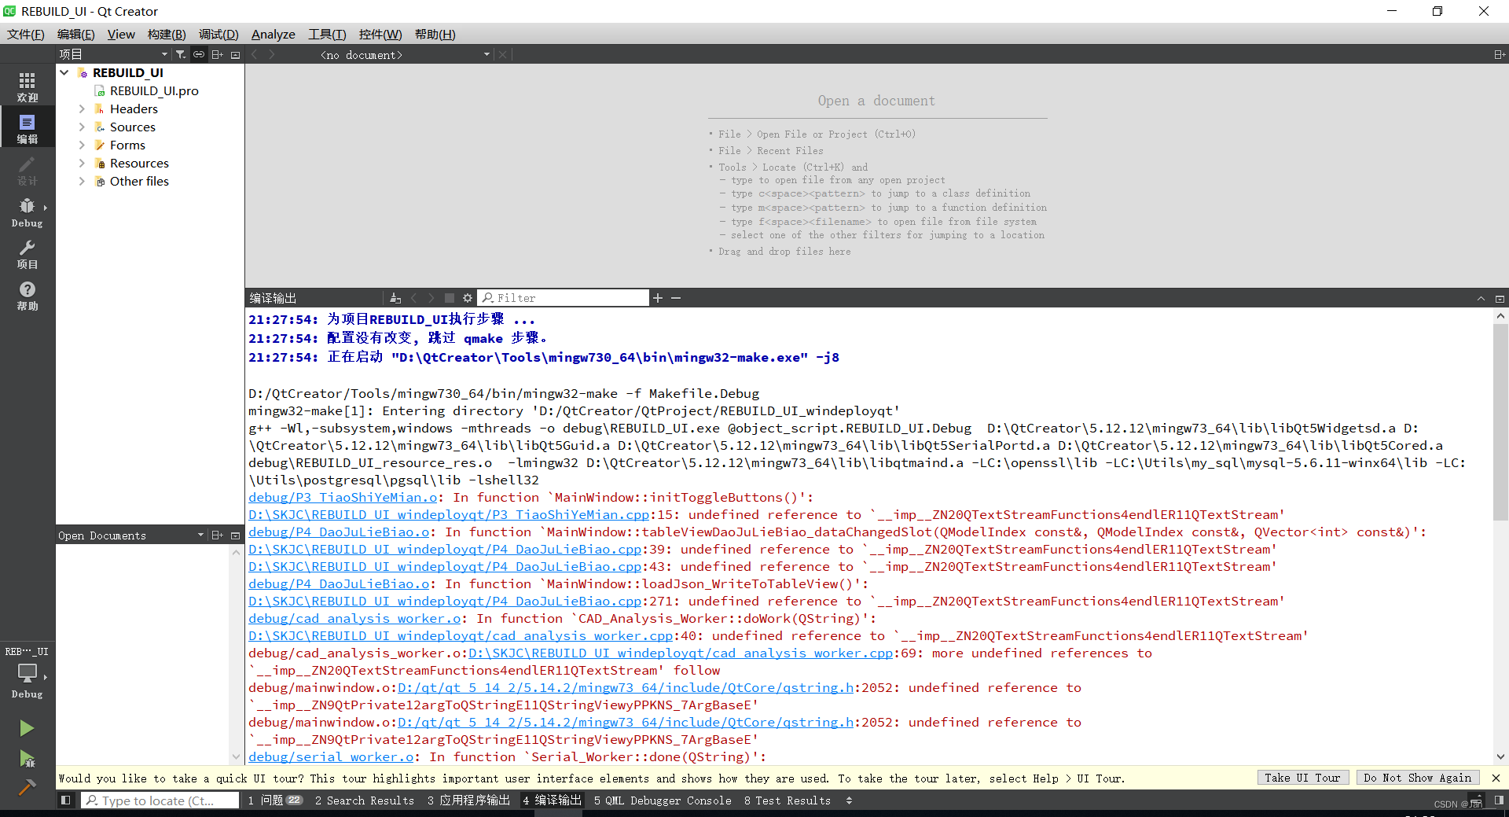This screenshot has height=817, width=1509.
Task: Open the 欢迎 (Welcome) mode
Action: tap(28, 87)
